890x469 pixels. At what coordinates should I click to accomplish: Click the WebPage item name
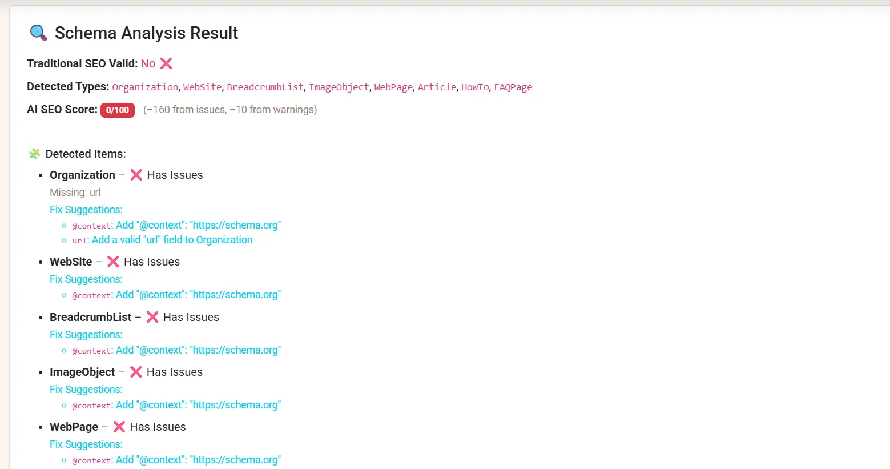coord(74,427)
